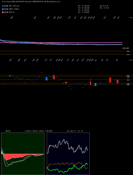Viewport: 133px width, 175px height.
Task: Click the blue candle beside the long-wick red candle
Action: pos(95,85)
